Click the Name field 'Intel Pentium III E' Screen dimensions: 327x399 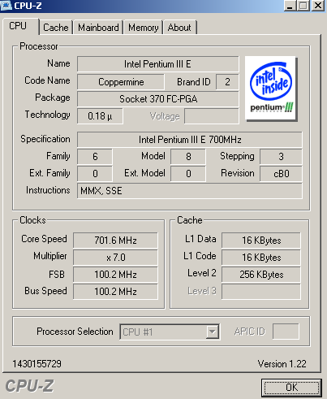(x=158, y=64)
